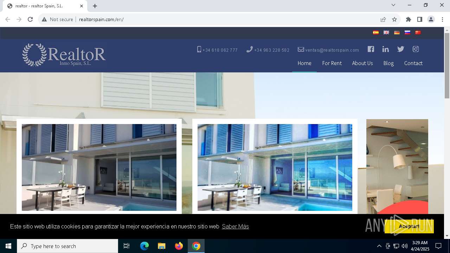Open the Contact menu item
450x253 pixels.
(x=413, y=63)
